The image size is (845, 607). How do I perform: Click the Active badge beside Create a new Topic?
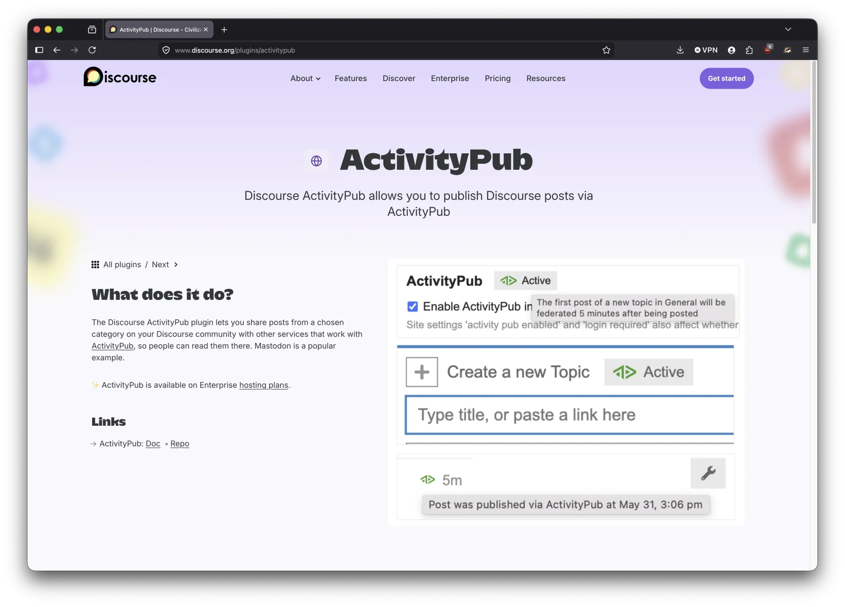(x=649, y=372)
